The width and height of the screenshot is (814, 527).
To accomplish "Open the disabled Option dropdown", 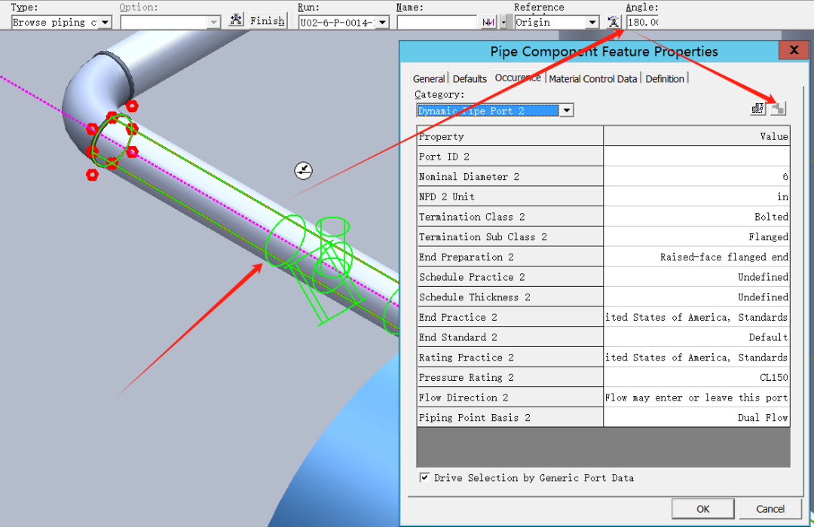I will pyautogui.click(x=213, y=23).
